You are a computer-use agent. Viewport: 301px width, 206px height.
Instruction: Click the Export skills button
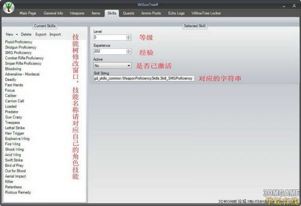point(41,35)
